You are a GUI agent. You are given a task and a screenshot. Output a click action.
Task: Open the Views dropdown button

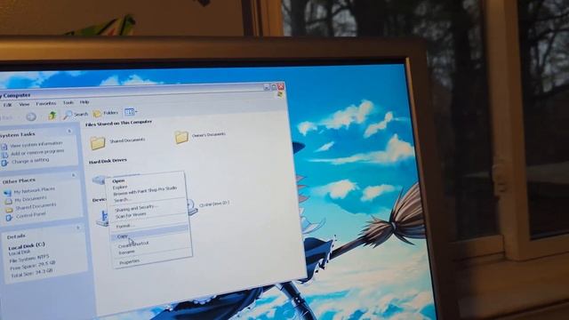131,111
